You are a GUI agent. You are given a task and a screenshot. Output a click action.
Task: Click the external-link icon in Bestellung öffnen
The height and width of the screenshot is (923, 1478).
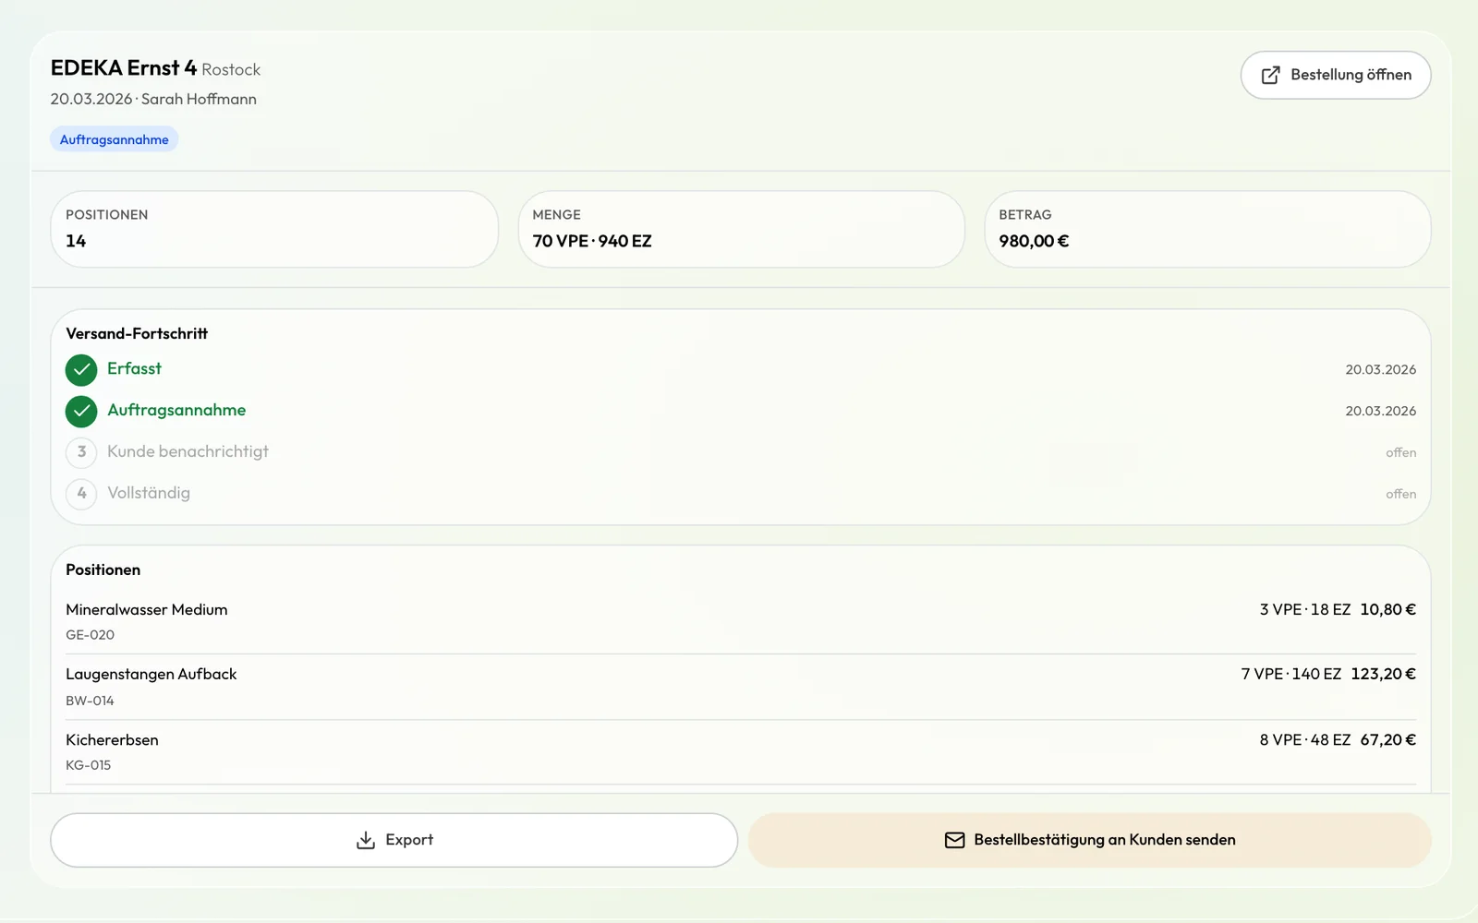(1271, 75)
